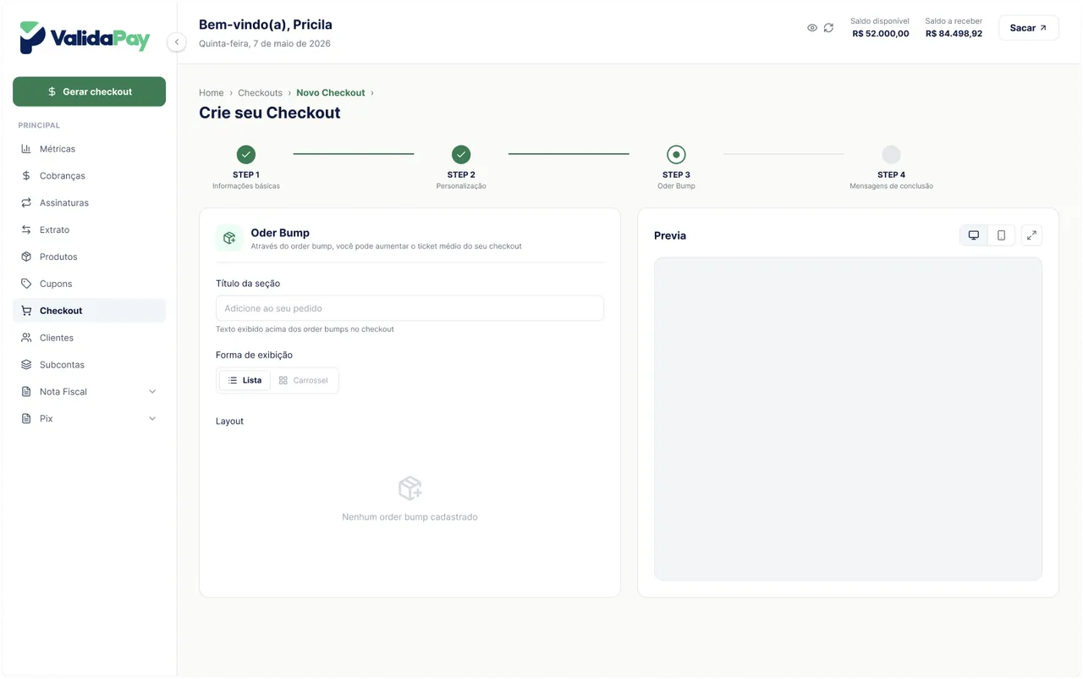
Task: Expand the Nota Fiscal submenu chevron
Action: [x=152, y=392]
